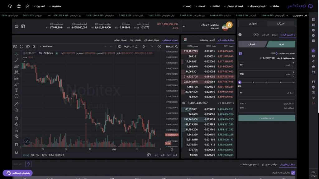Viewport: 319px width, 179px height.
Task: Open the wallet dropdown menu
Action: tap(39, 6)
